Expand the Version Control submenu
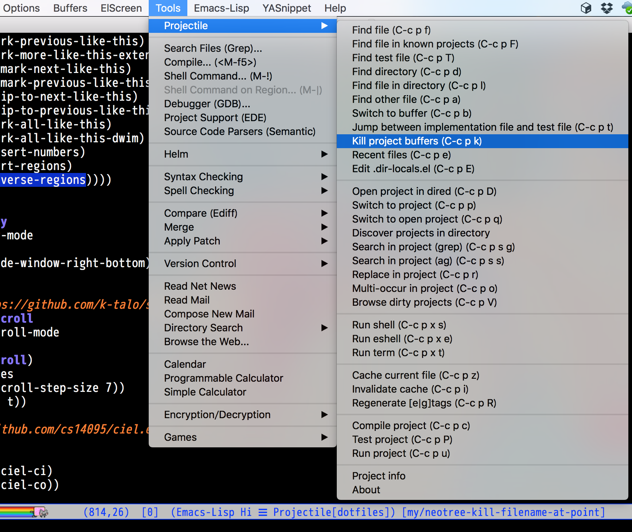The image size is (632, 532). tap(243, 263)
